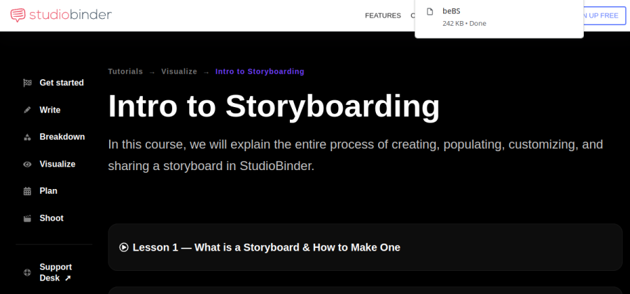630x294 pixels.
Task: Click the globe icon beside Support Desk
Action: (27, 273)
